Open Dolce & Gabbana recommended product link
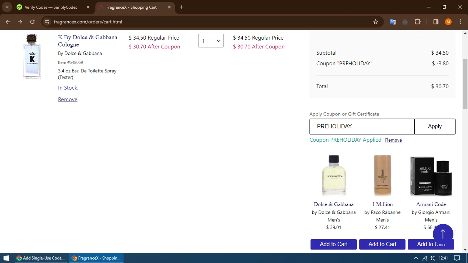The width and height of the screenshot is (468, 263). point(334,204)
